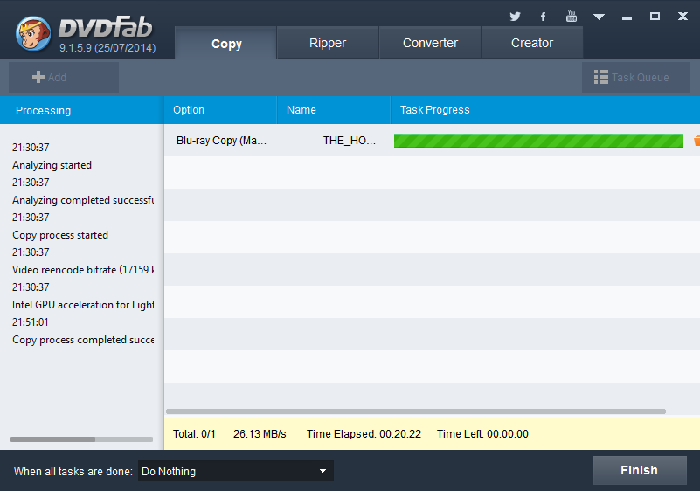Click the Option column header
This screenshot has height=491, width=700.
[x=220, y=110]
